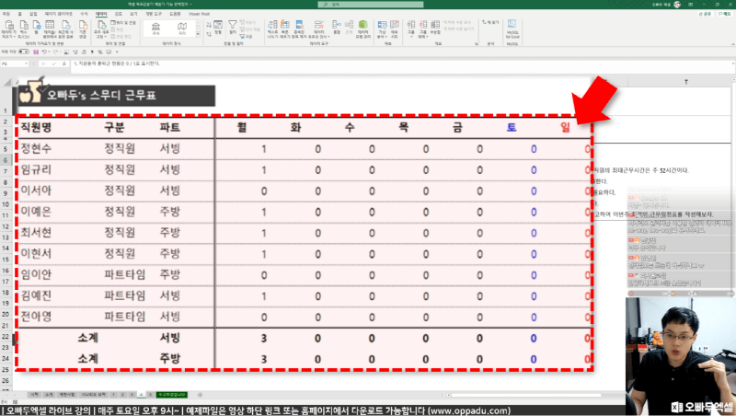736x416 pixels.
Task: Switch to Page Layout (페이지 레이아웃) tab
Action: coord(59,14)
